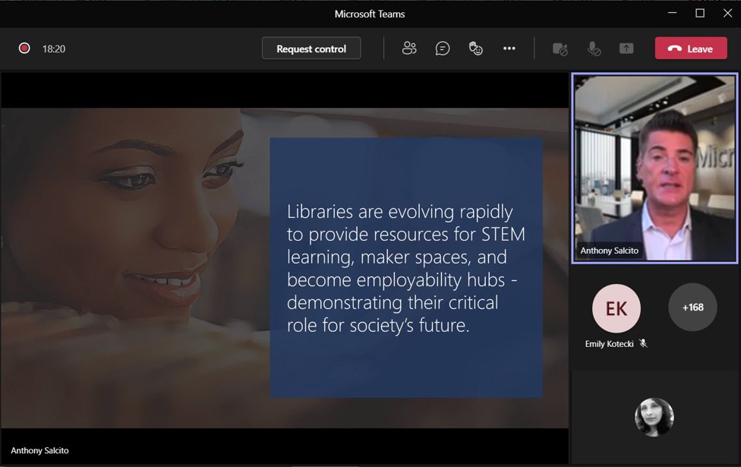This screenshot has width=741, height=467.
Task: Close the Teams window
Action: tap(727, 13)
